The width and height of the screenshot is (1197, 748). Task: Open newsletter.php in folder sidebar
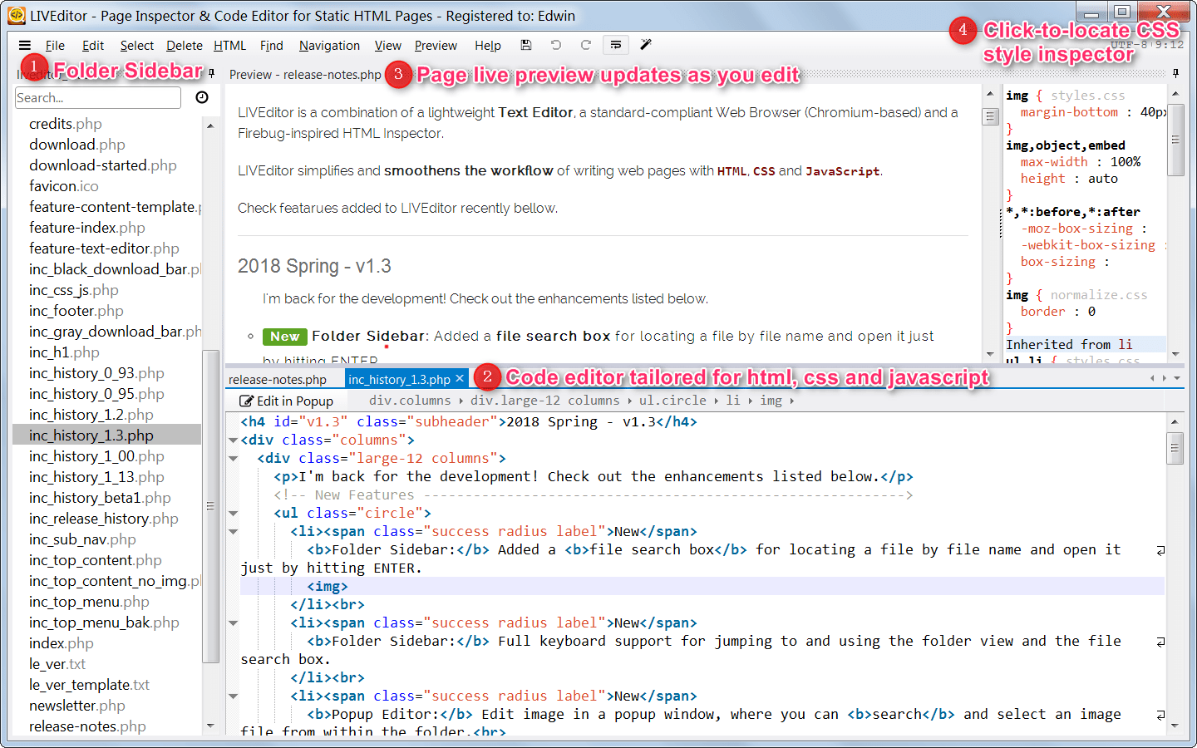coord(77,706)
